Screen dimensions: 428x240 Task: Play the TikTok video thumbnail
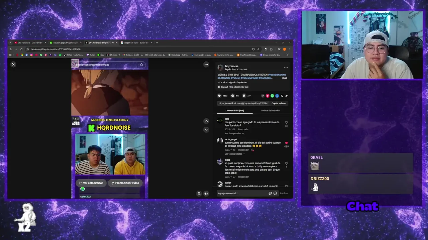pyautogui.click(x=110, y=93)
